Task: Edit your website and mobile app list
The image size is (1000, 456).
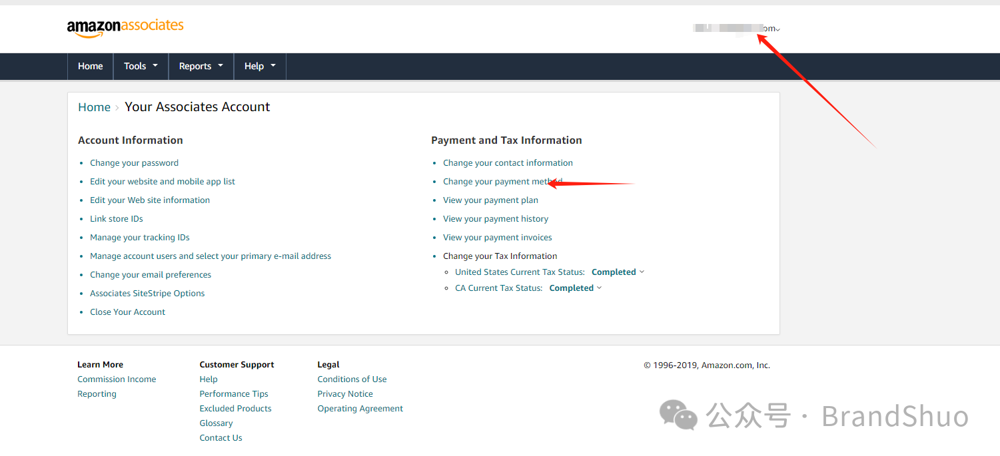Action: pyautogui.click(x=162, y=182)
